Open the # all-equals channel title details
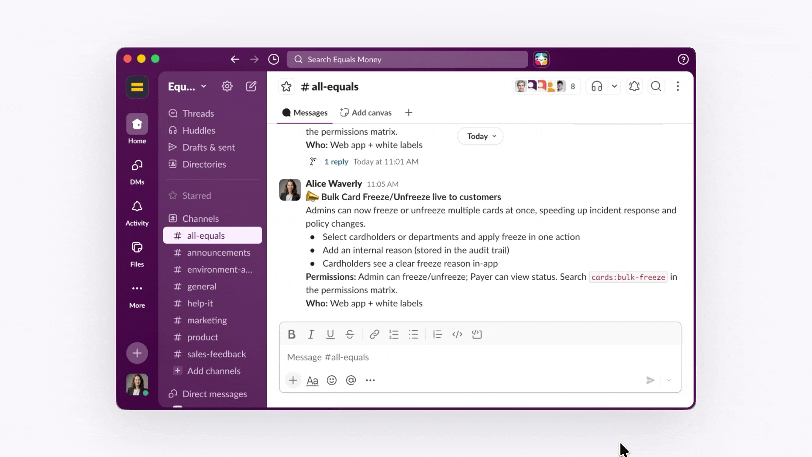The height and width of the screenshot is (457, 812). 329,86
